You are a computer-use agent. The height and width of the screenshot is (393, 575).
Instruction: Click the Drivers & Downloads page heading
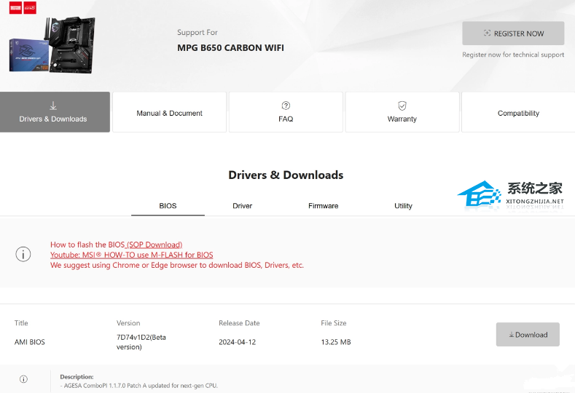point(286,175)
